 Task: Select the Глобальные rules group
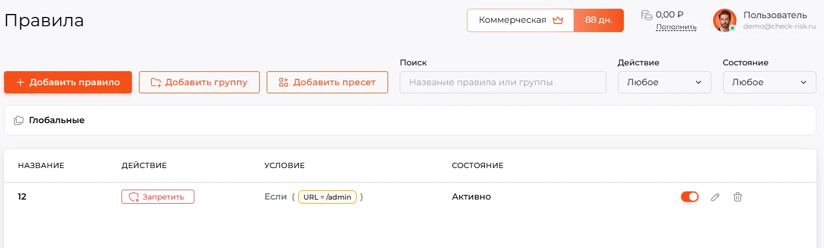click(x=410, y=120)
